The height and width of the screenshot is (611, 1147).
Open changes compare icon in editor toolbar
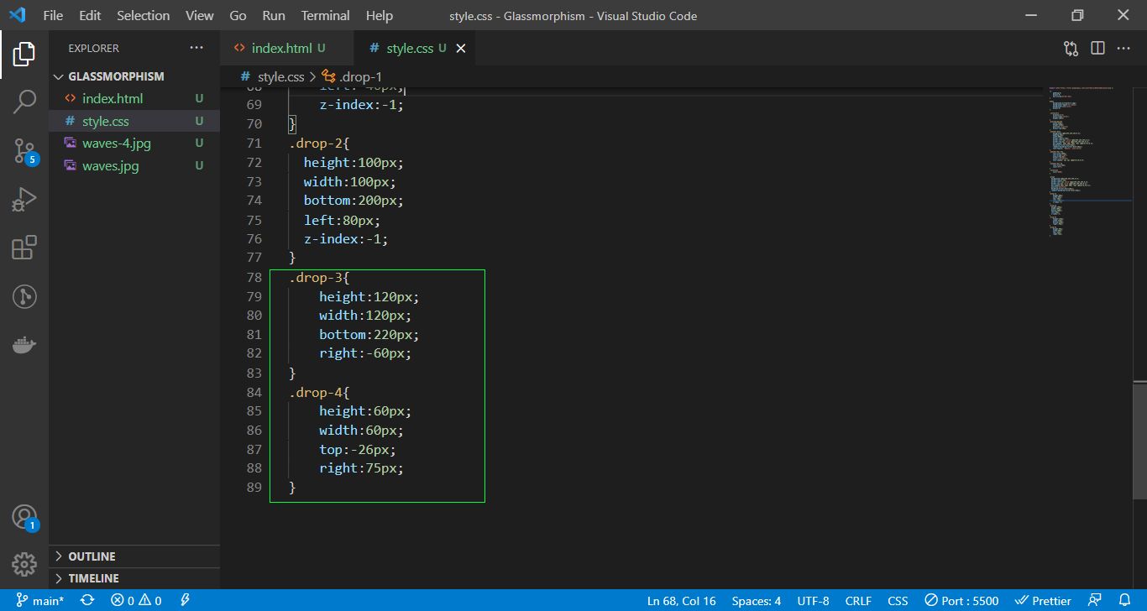tap(1071, 48)
